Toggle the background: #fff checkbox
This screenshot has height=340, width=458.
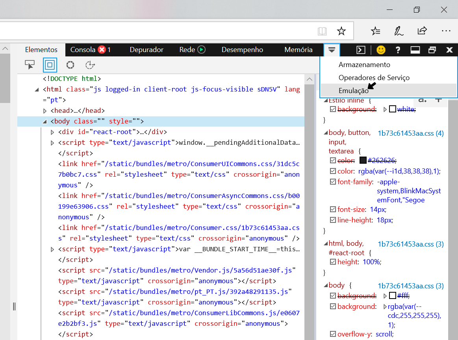(333, 296)
